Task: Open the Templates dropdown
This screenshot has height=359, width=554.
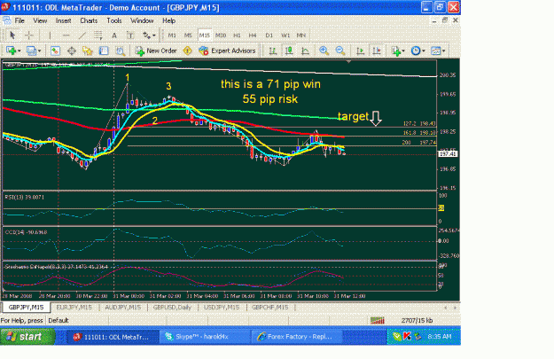Action: 438,51
